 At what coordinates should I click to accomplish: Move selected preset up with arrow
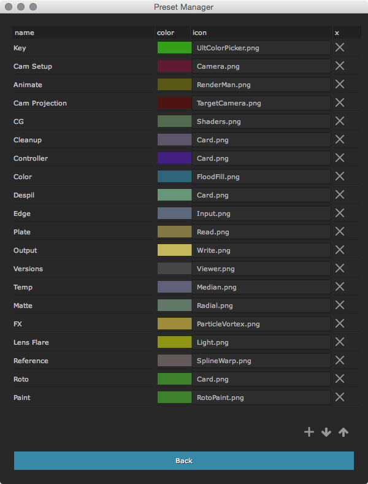coord(343,432)
